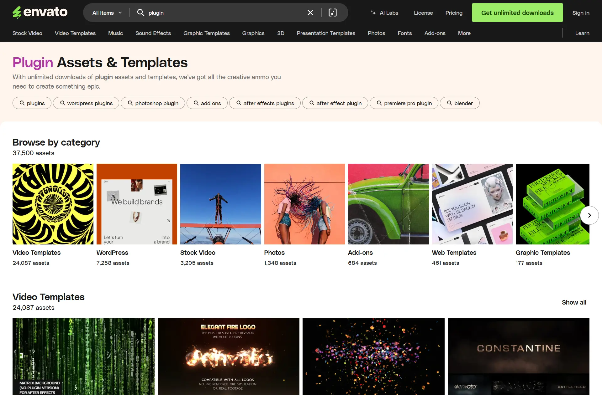The height and width of the screenshot is (395, 602).
Task: Advance category carousel with right arrow
Action: click(x=589, y=215)
